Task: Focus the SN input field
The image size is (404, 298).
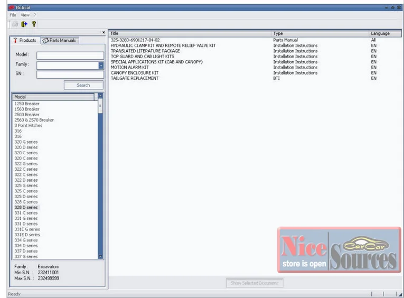Action: pyautogui.click(x=70, y=74)
